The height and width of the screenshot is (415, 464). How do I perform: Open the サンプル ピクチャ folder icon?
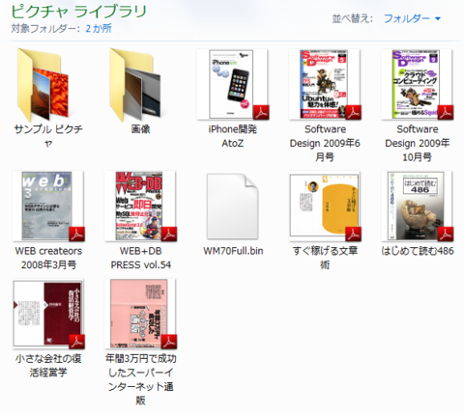[x=43, y=84]
